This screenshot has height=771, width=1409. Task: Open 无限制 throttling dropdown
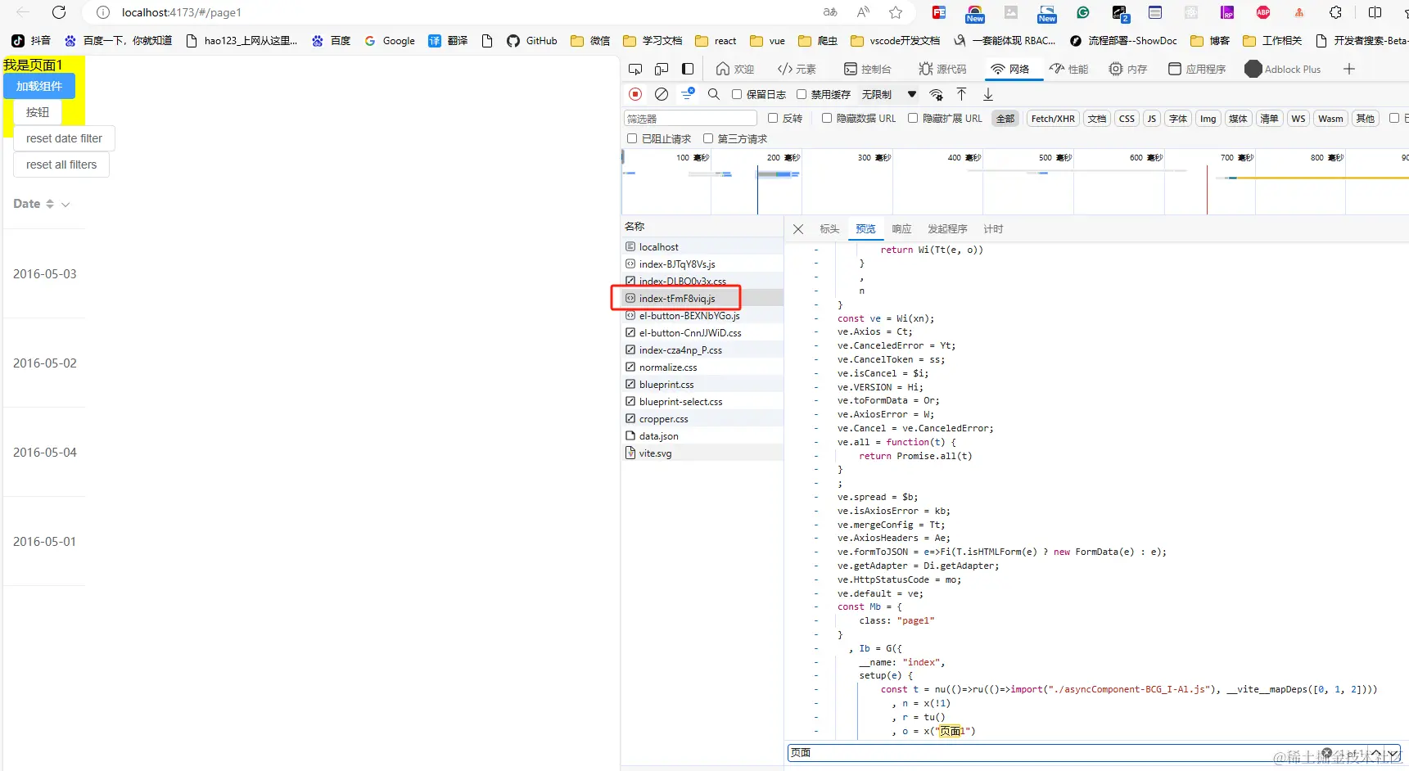pyautogui.click(x=888, y=94)
